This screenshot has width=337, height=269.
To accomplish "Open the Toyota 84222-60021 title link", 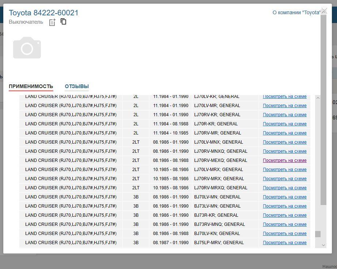I will click(43, 13).
